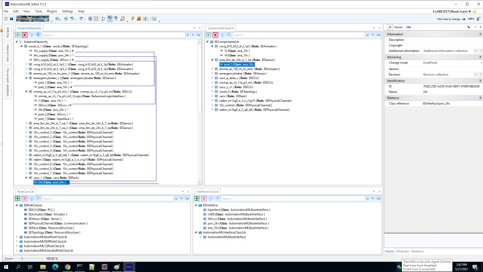Add entry to Revision collection
The width and height of the screenshot is (483, 272).
coord(480,75)
